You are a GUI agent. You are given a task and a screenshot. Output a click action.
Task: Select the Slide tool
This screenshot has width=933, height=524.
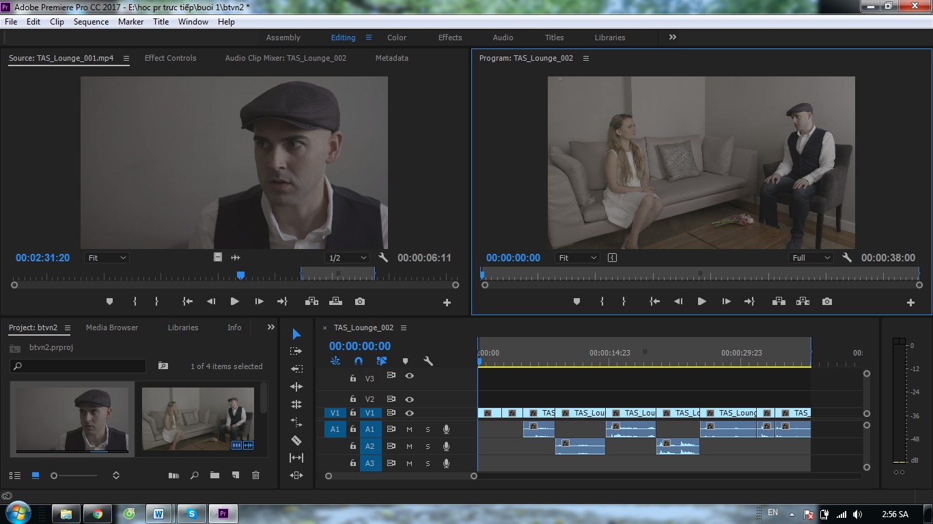[296, 476]
